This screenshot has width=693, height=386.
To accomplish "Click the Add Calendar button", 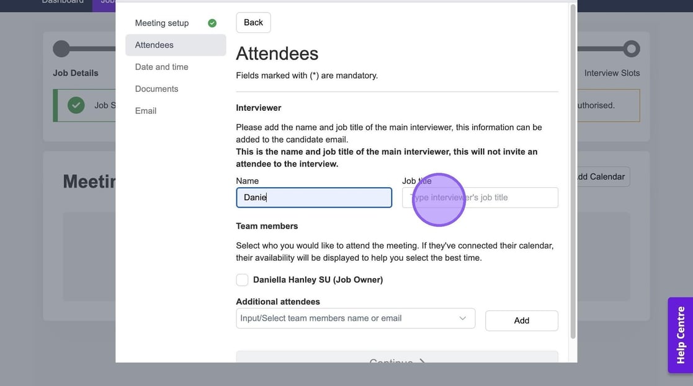I will tap(599, 177).
